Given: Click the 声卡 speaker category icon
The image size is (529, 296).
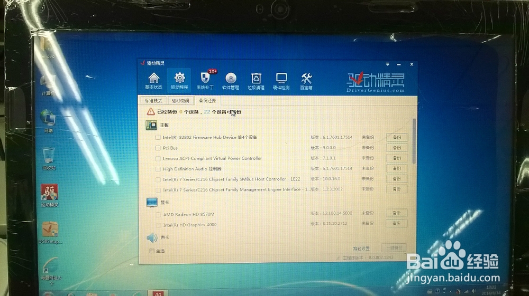Looking at the screenshot, I should [152, 237].
